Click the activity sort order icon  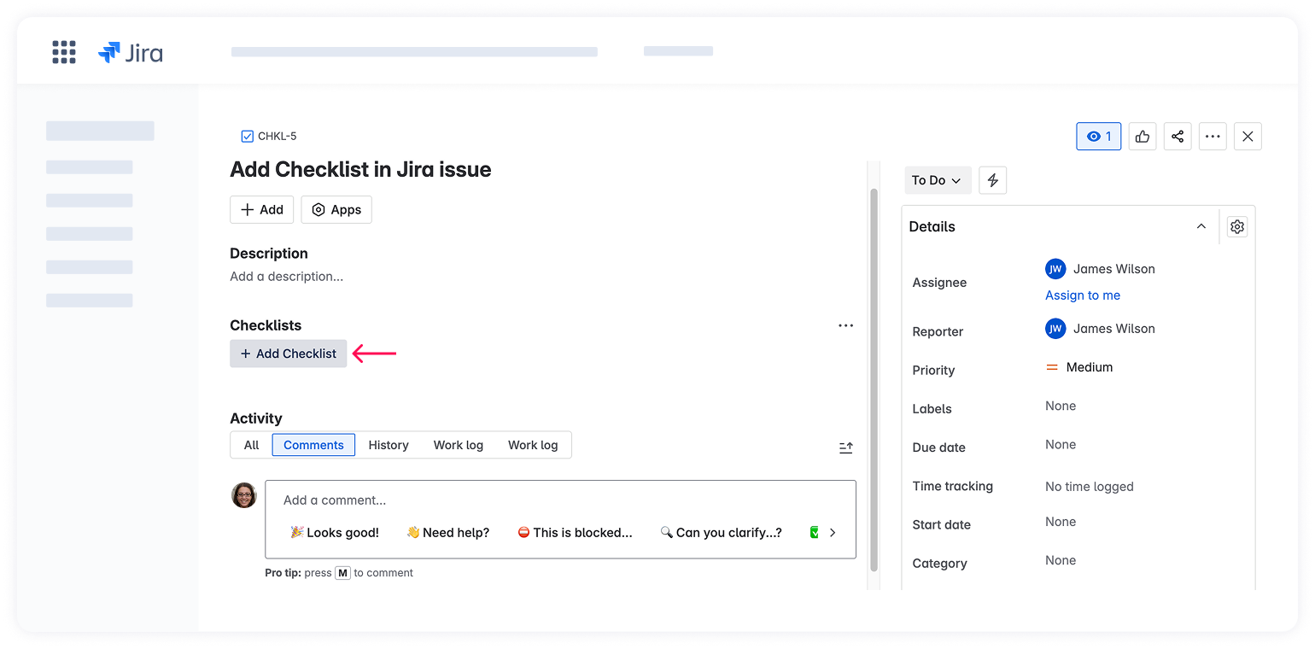point(846,447)
